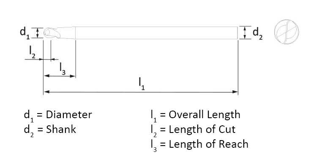Click the 'd2 = Shank' legend text

(50, 131)
